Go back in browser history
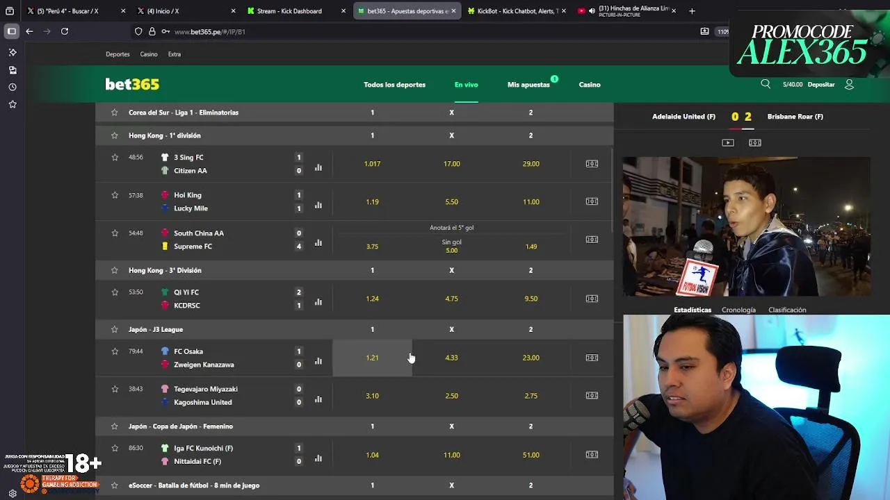This screenshot has width=890, height=500. (x=29, y=31)
